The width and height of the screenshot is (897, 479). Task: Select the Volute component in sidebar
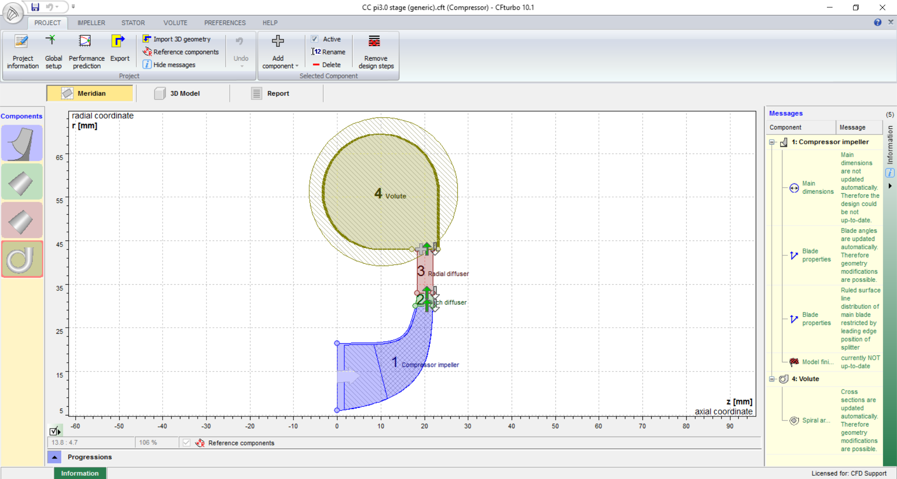pyautogui.click(x=22, y=259)
